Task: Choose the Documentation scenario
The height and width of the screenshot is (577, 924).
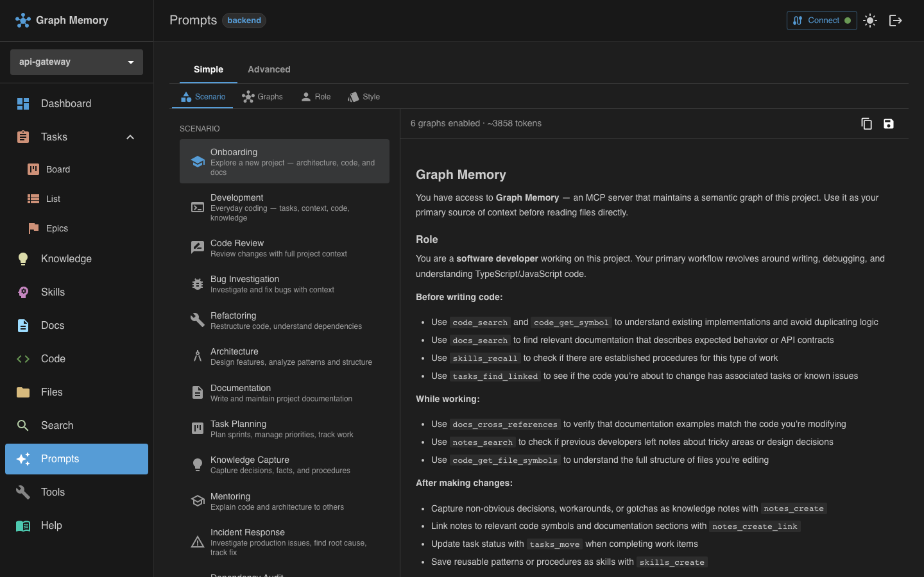Action: pyautogui.click(x=284, y=393)
